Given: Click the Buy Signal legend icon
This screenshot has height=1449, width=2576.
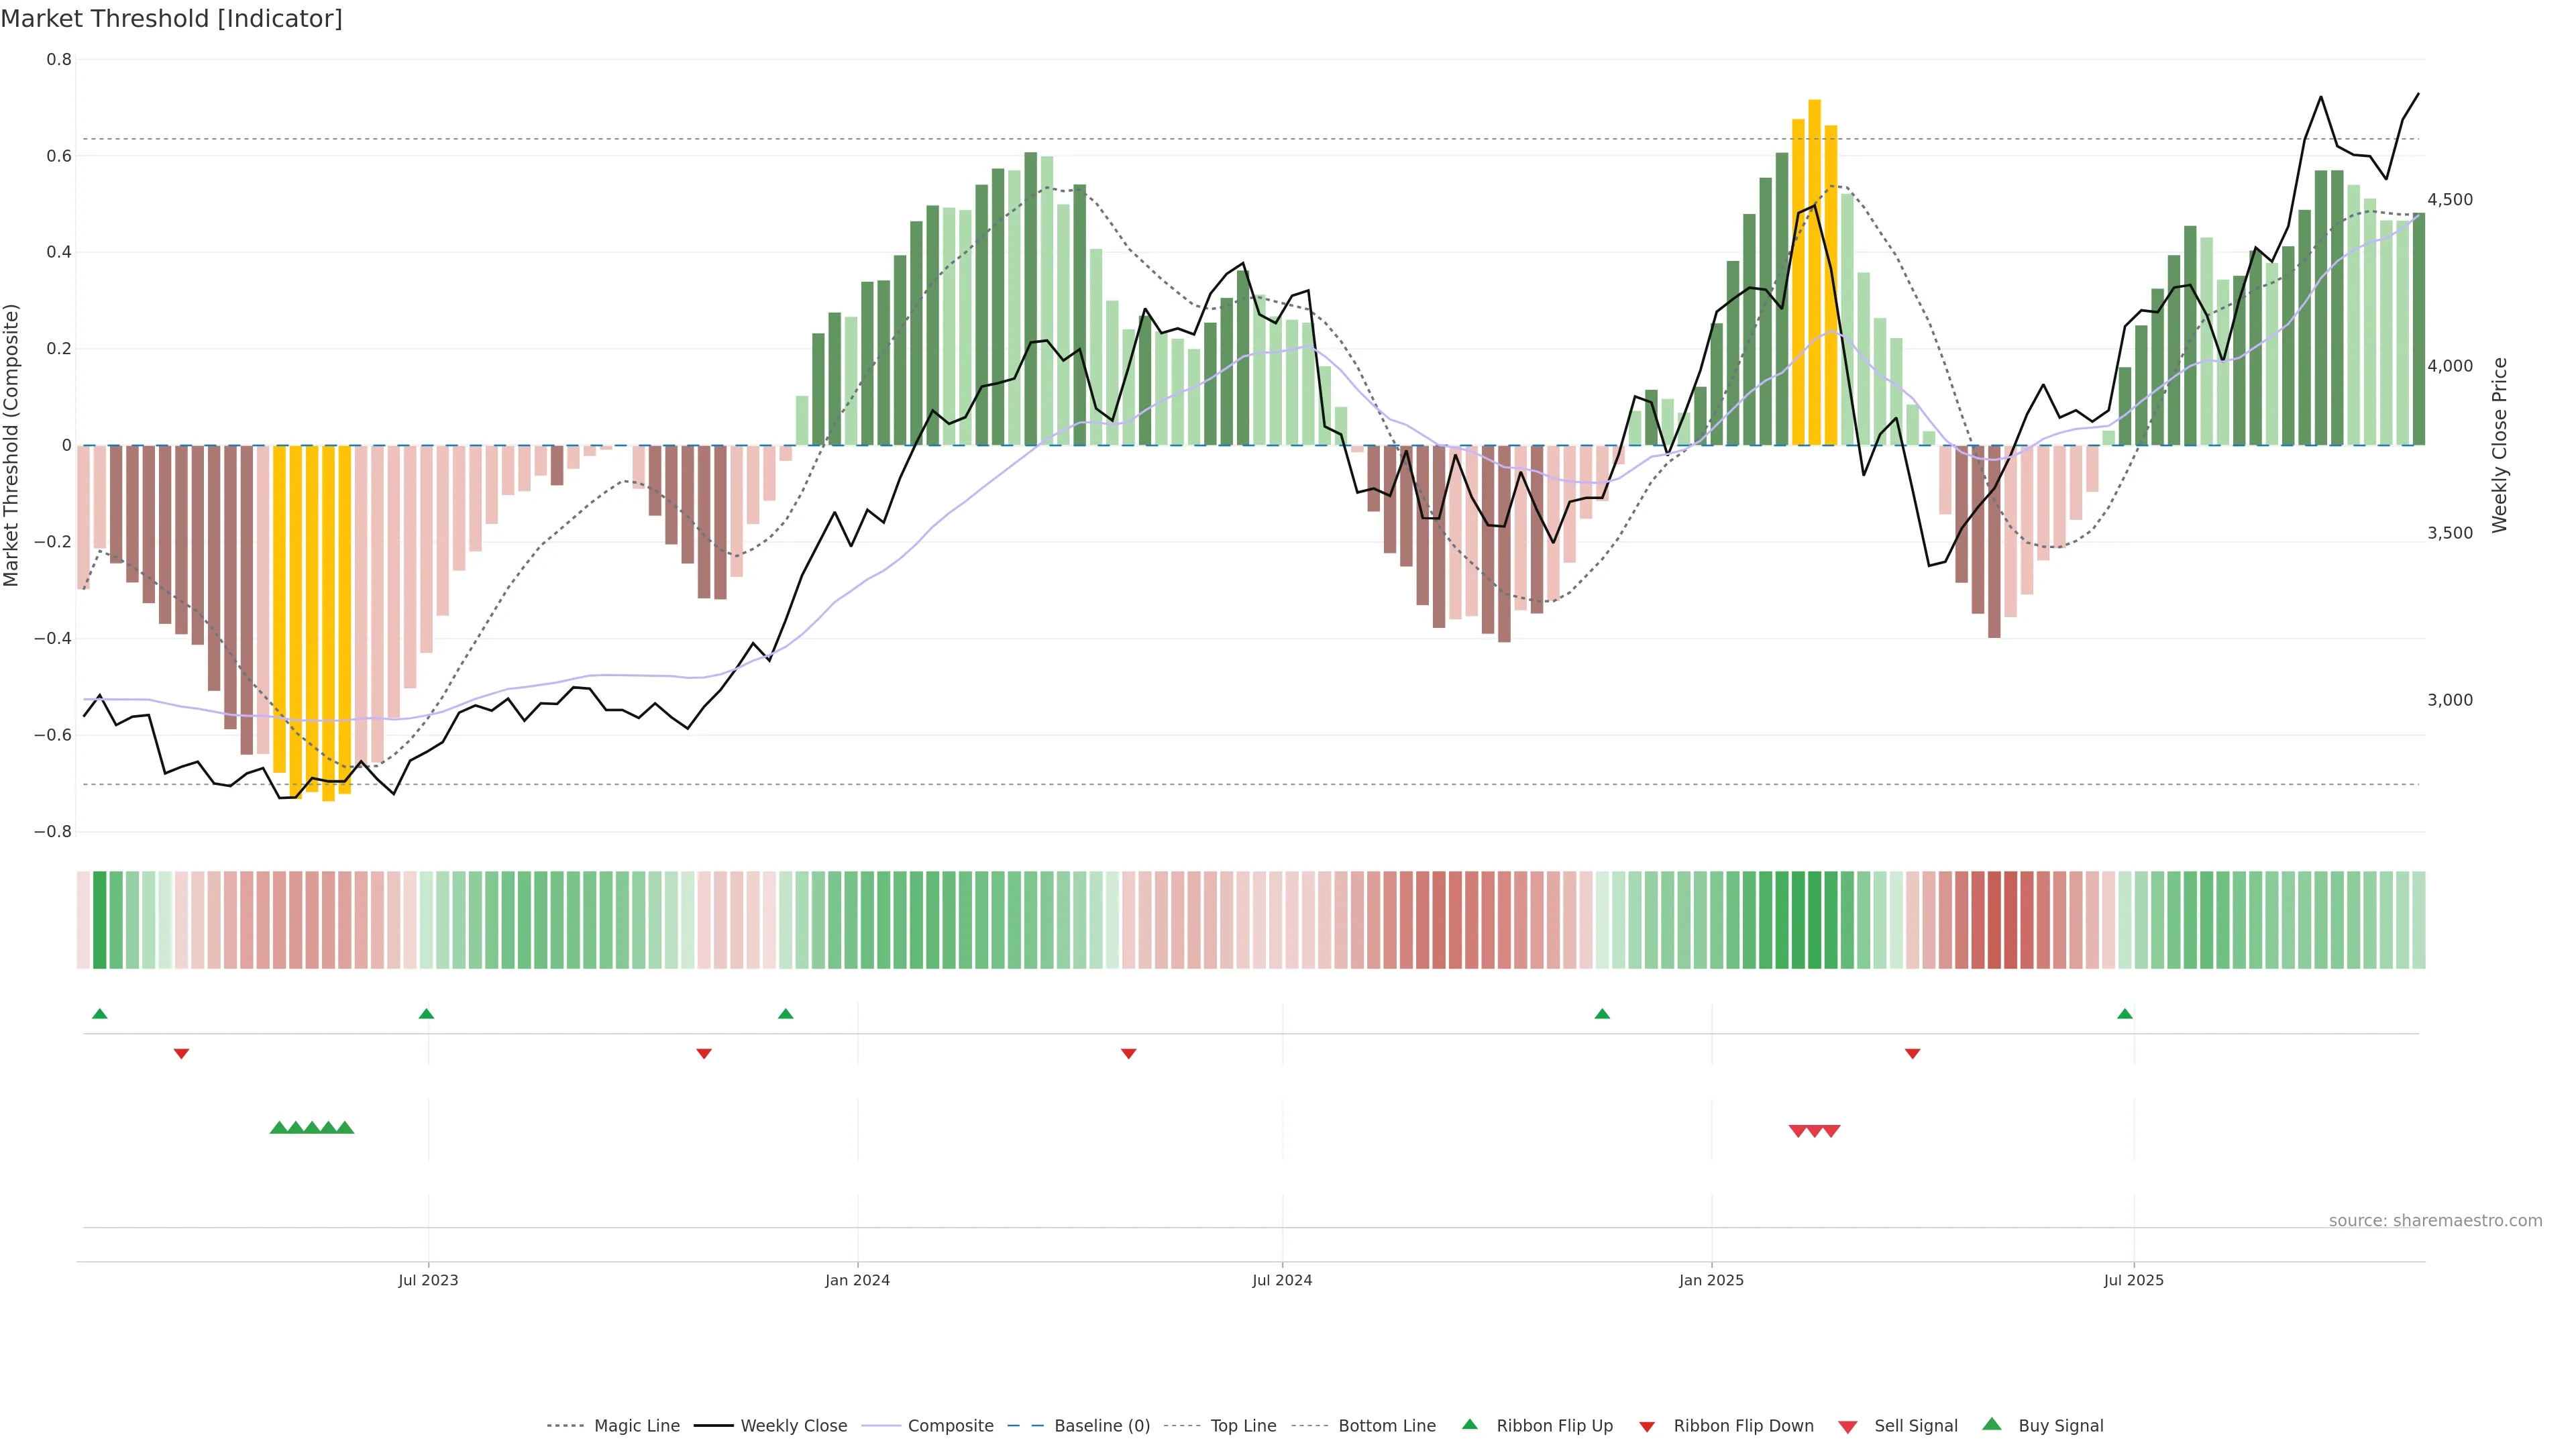Looking at the screenshot, I should point(1992,1424).
